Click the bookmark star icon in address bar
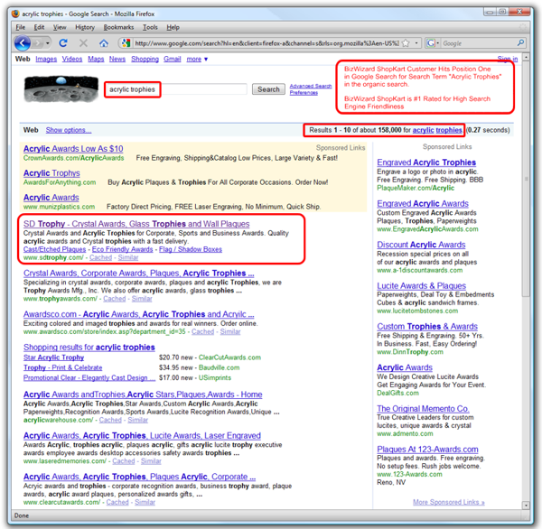Screen dimensions: 542x529 (x=406, y=43)
